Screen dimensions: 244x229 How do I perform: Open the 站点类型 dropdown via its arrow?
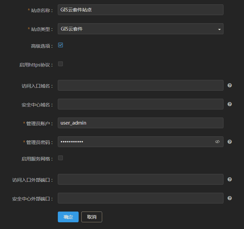pos(219,29)
